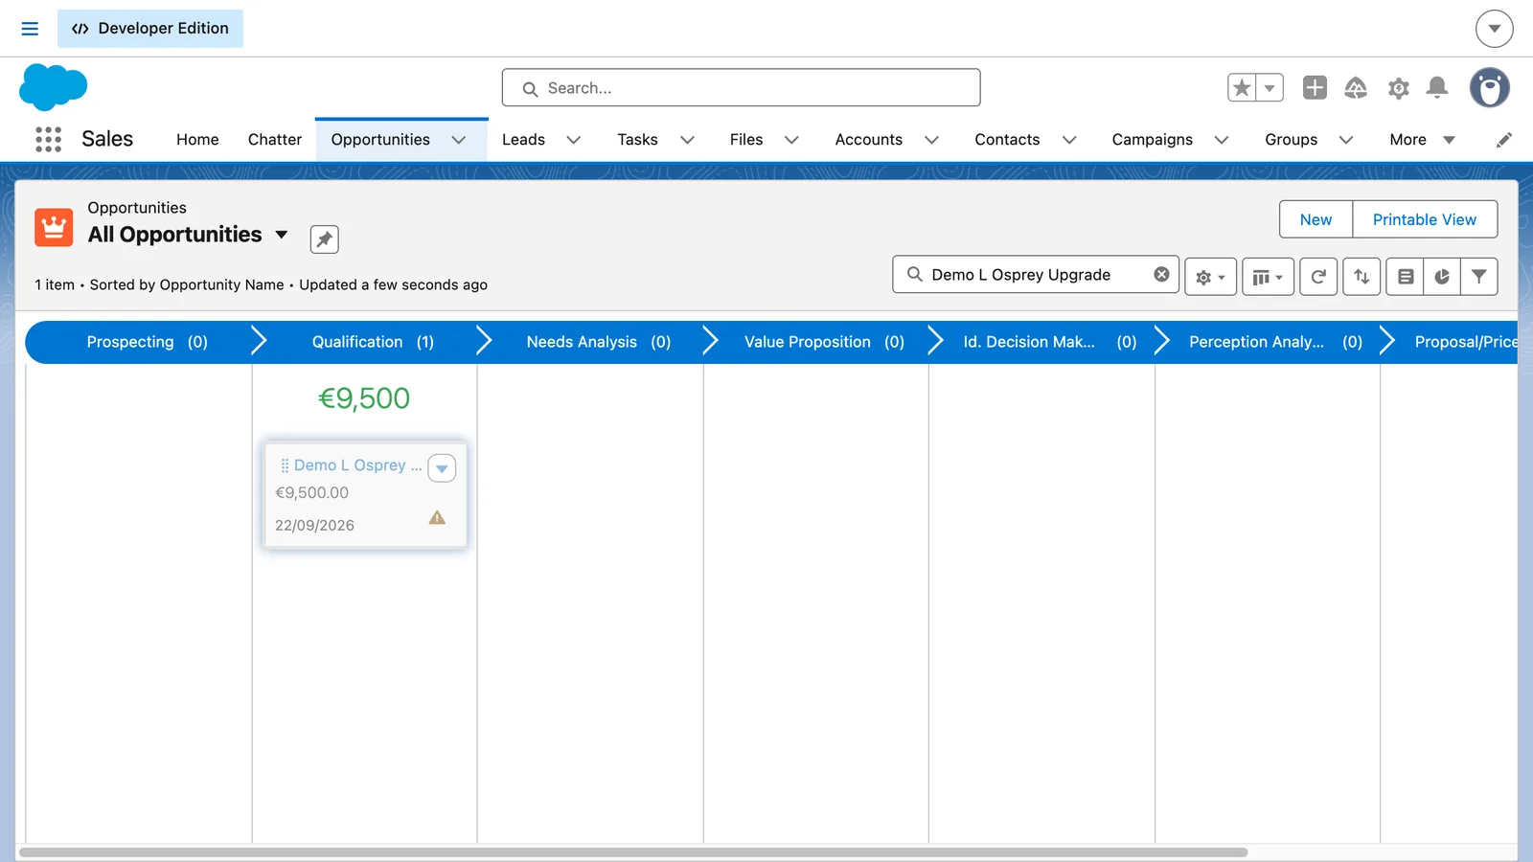Open the hamburger menu at top left
The image size is (1533, 862).
[30, 29]
